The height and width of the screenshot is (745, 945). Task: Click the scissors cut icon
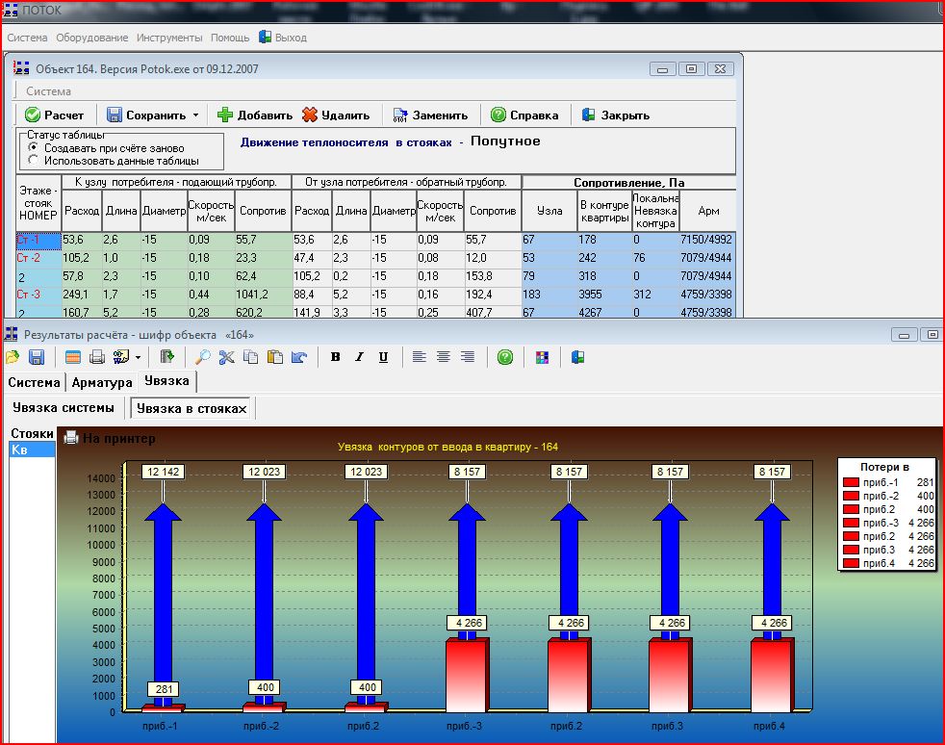click(x=226, y=357)
